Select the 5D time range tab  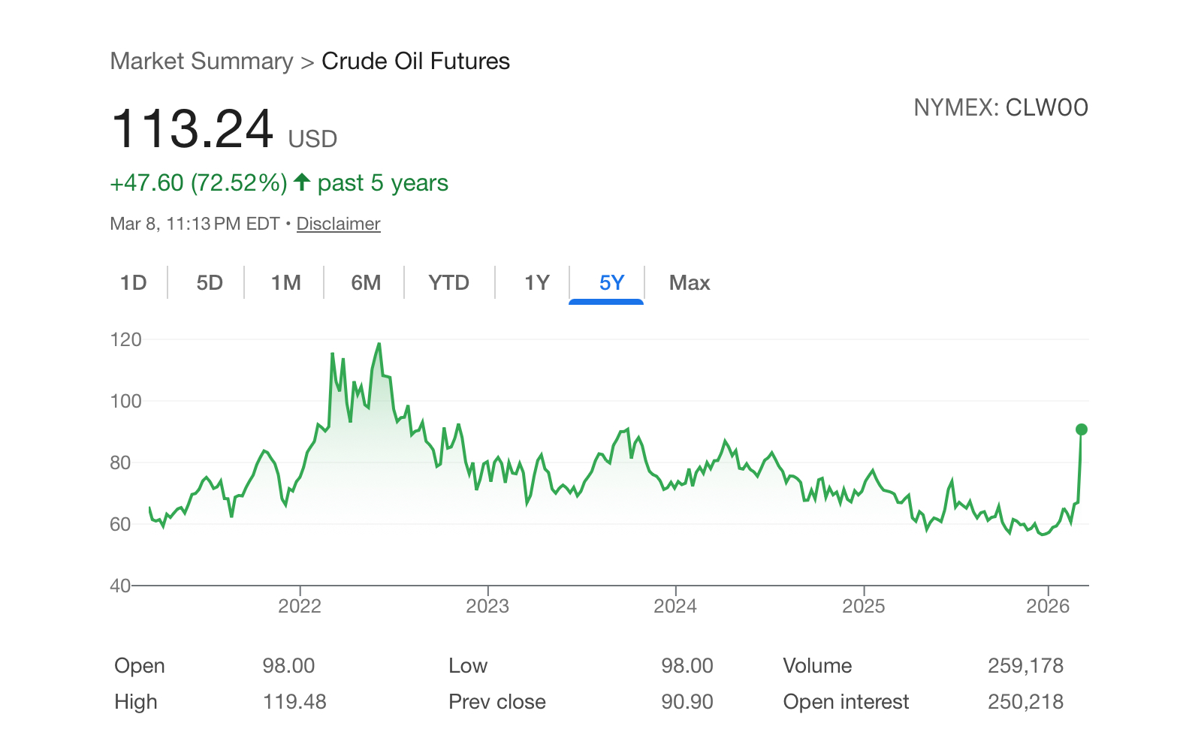(x=210, y=283)
